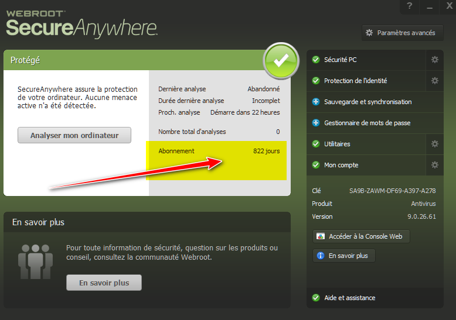Click the large green Protégé status checkmark
Image resolution: width=456 pixels, height=320 pixels.
(281, 61)
